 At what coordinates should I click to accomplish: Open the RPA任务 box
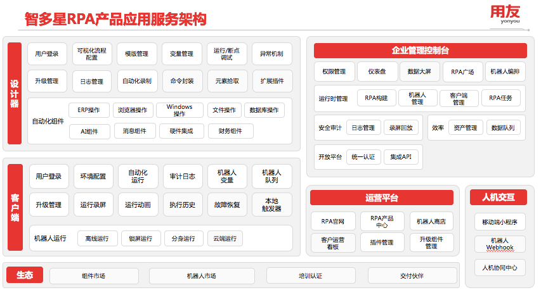click(x=500, y=98)
